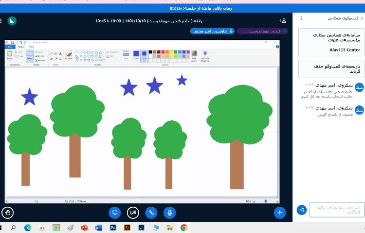Image resolution: width=365 pixels, height=233 pixels.
Task: Open the File tab in Paint
Action: (x=11, y=47)
